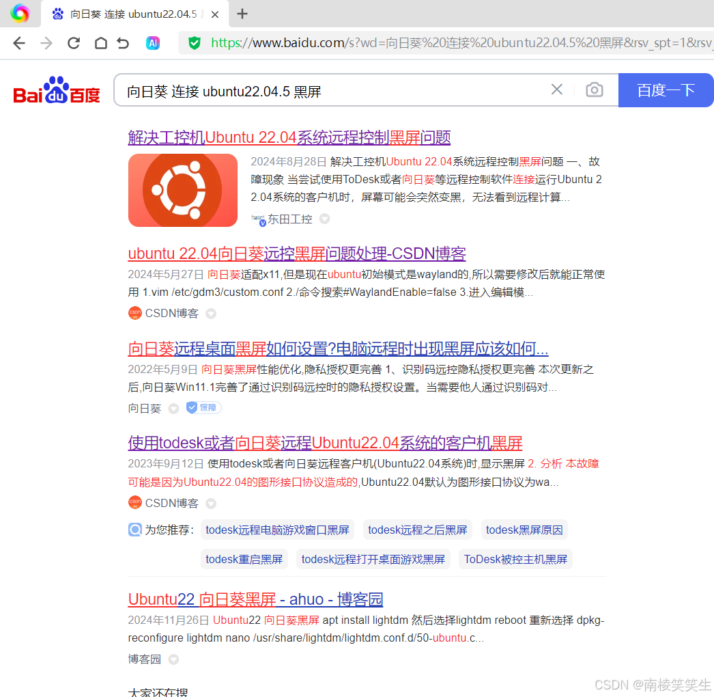Image resolution: width=714 pixels, height=697 pixels.
Task: Expand dropdown next to 向日葵 source
Action: 173,409
